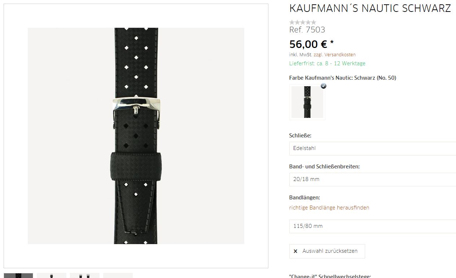The image size is (456, 278).
Task: Open the Schließe dropdown showing Edelstahl
Action: 373,148
